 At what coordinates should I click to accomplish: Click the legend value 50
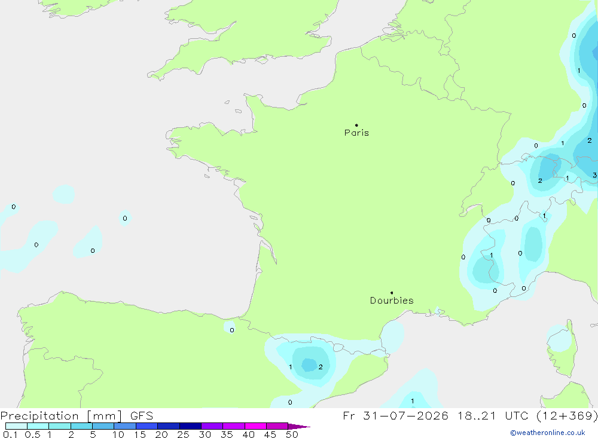[292, 434]
